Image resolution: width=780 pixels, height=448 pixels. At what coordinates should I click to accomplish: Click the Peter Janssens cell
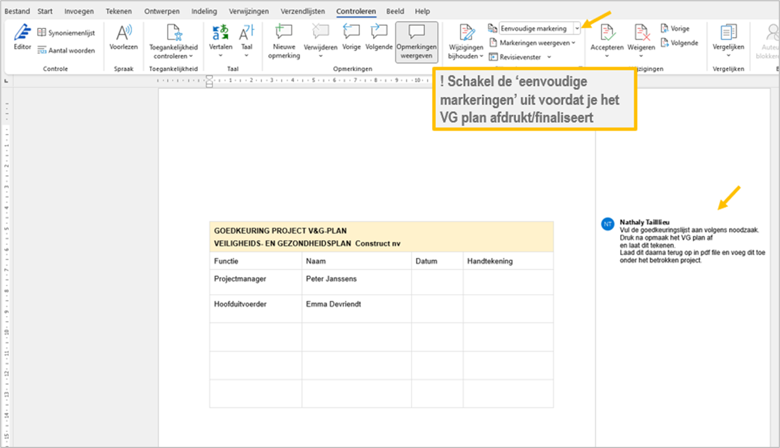coord(357,282)
